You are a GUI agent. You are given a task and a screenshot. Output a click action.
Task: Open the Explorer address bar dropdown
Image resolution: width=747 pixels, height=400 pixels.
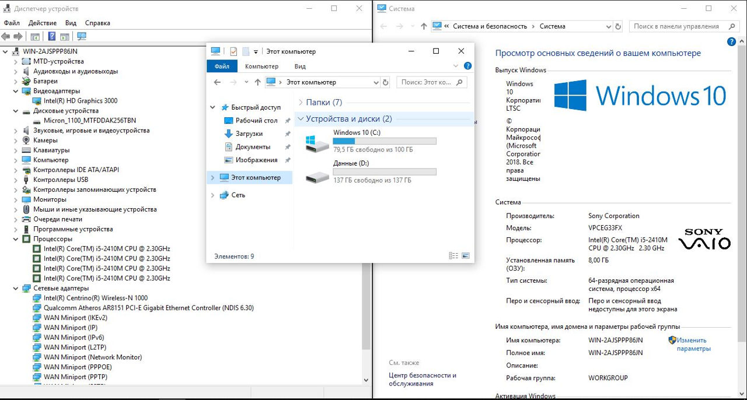coord(375,82)
